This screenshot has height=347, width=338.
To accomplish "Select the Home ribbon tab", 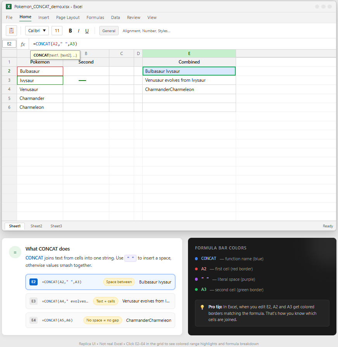I will [x=26, y=17].
